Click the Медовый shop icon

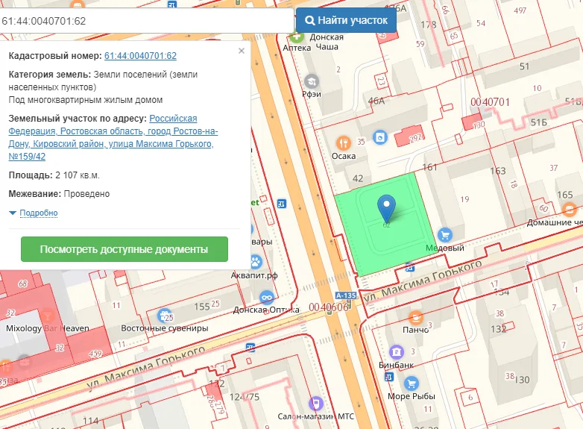point(445,234)
